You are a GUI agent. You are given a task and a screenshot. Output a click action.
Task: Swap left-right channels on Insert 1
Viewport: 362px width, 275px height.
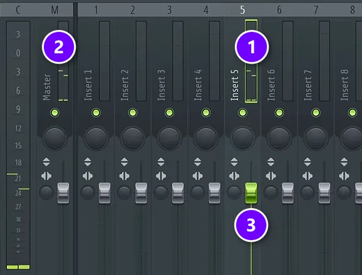(x=88, y=176)
